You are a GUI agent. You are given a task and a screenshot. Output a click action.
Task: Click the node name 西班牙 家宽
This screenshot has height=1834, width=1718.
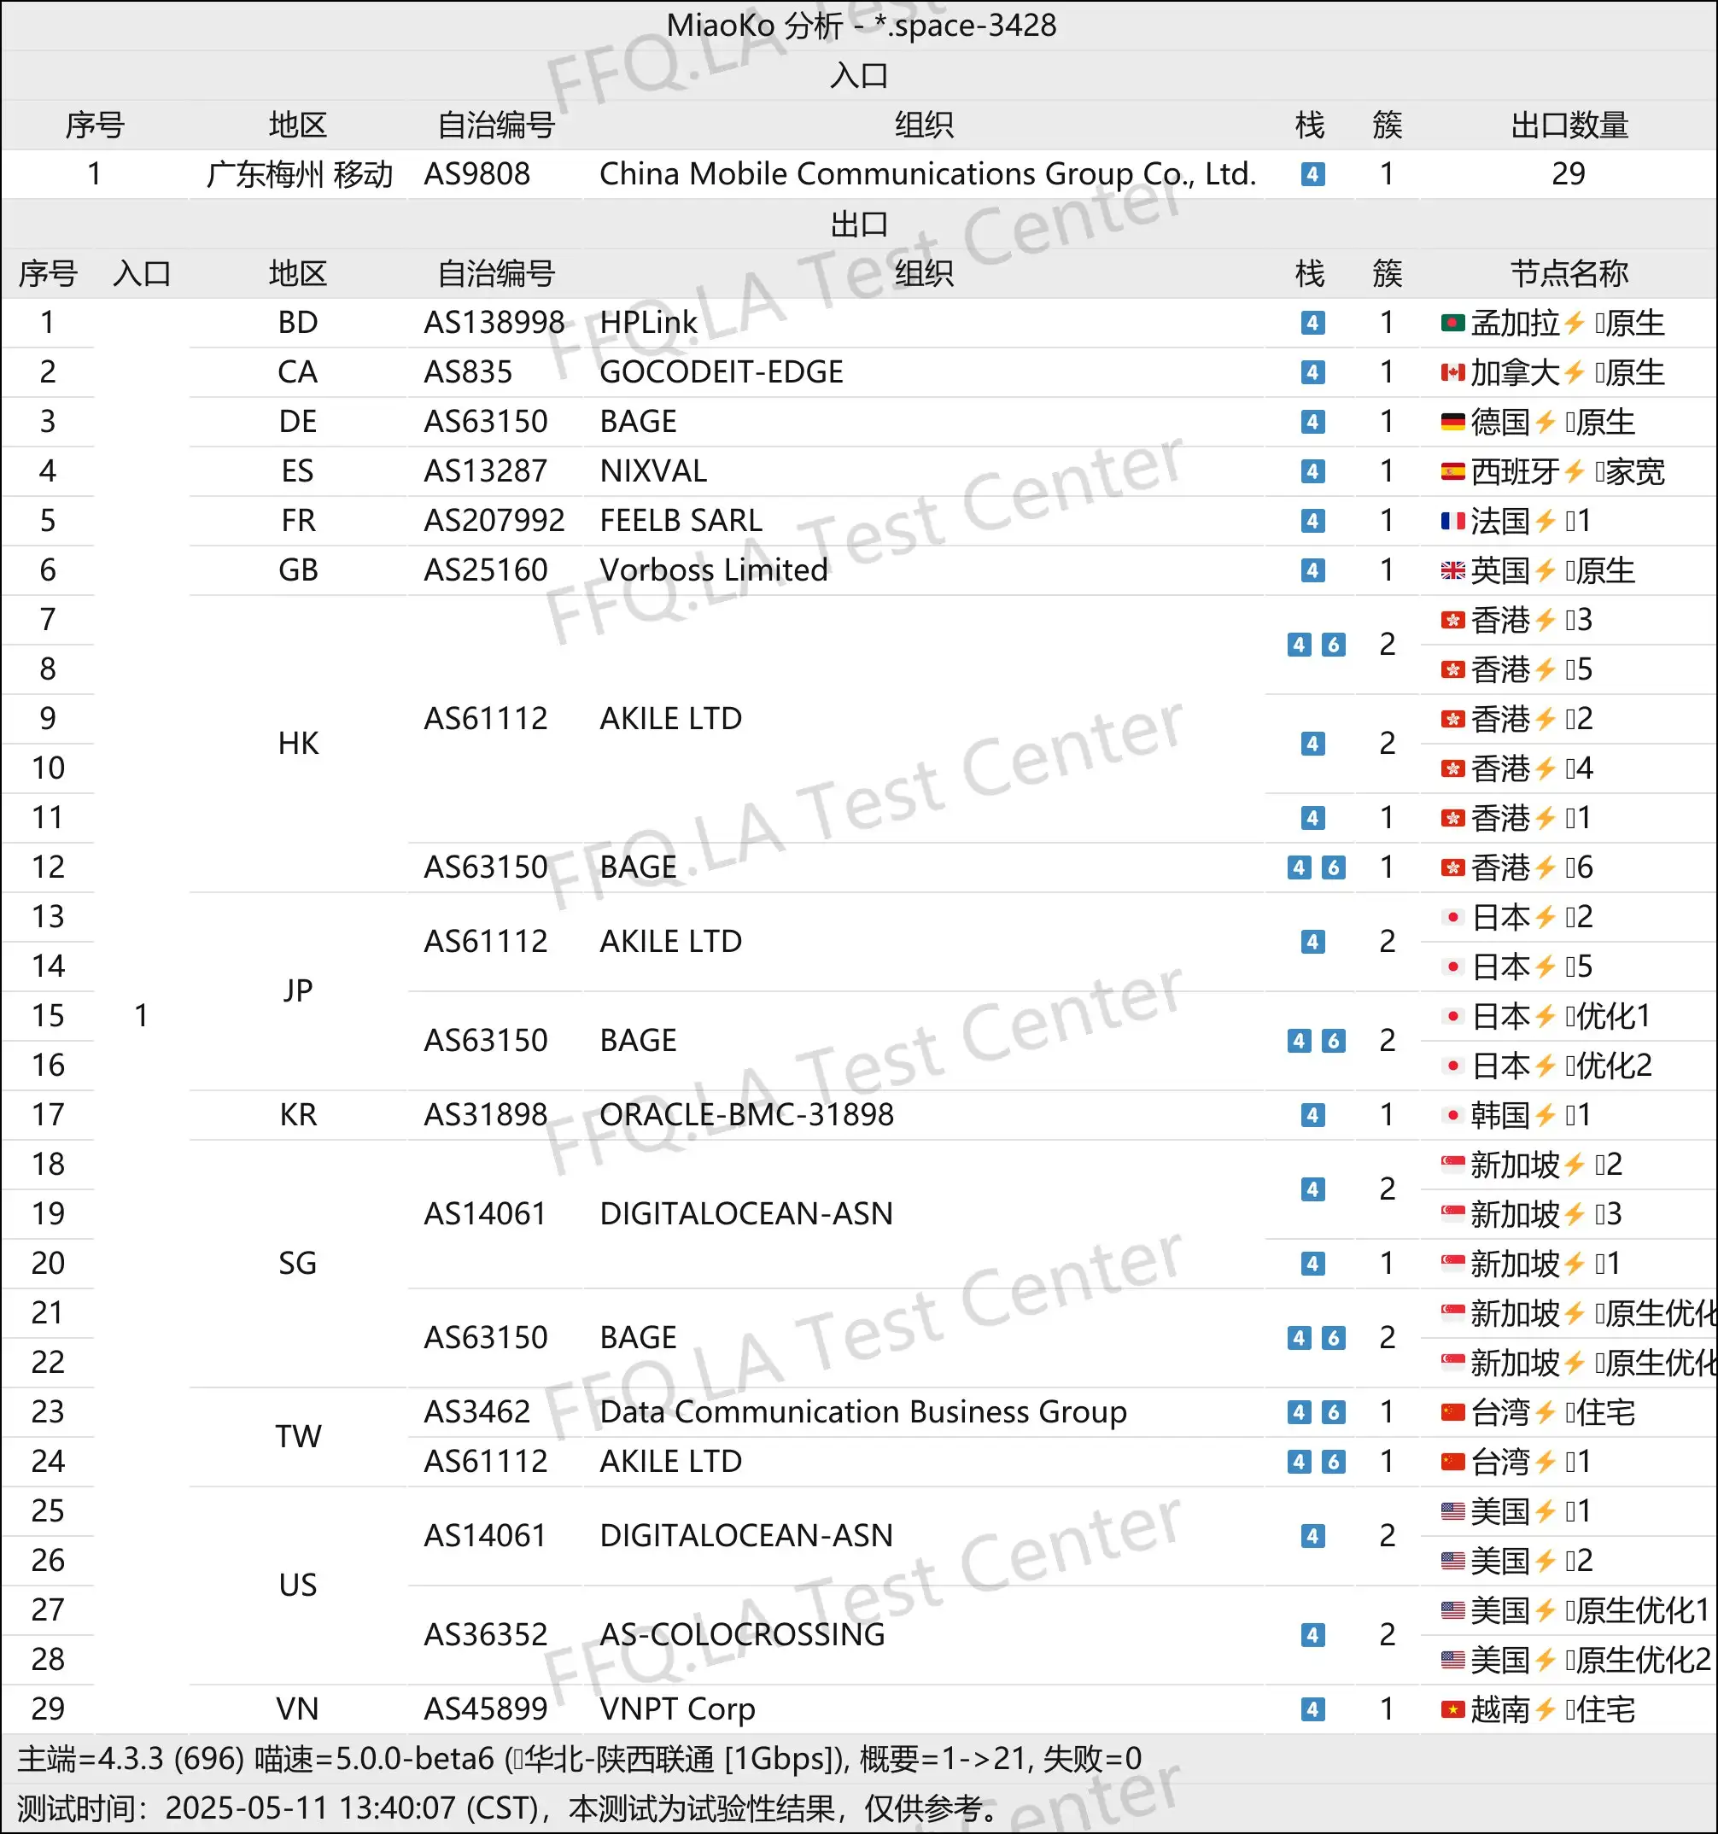1554,471
